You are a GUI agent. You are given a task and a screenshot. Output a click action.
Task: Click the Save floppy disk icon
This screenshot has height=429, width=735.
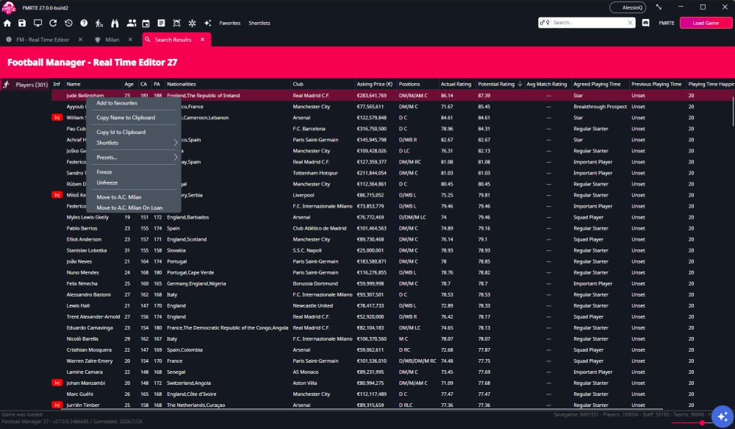point(22,23)
